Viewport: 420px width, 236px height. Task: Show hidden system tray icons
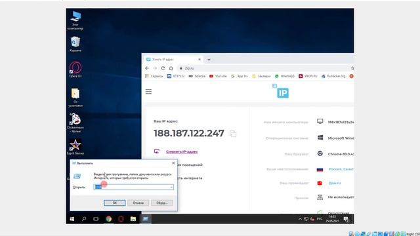coord(300,219)
